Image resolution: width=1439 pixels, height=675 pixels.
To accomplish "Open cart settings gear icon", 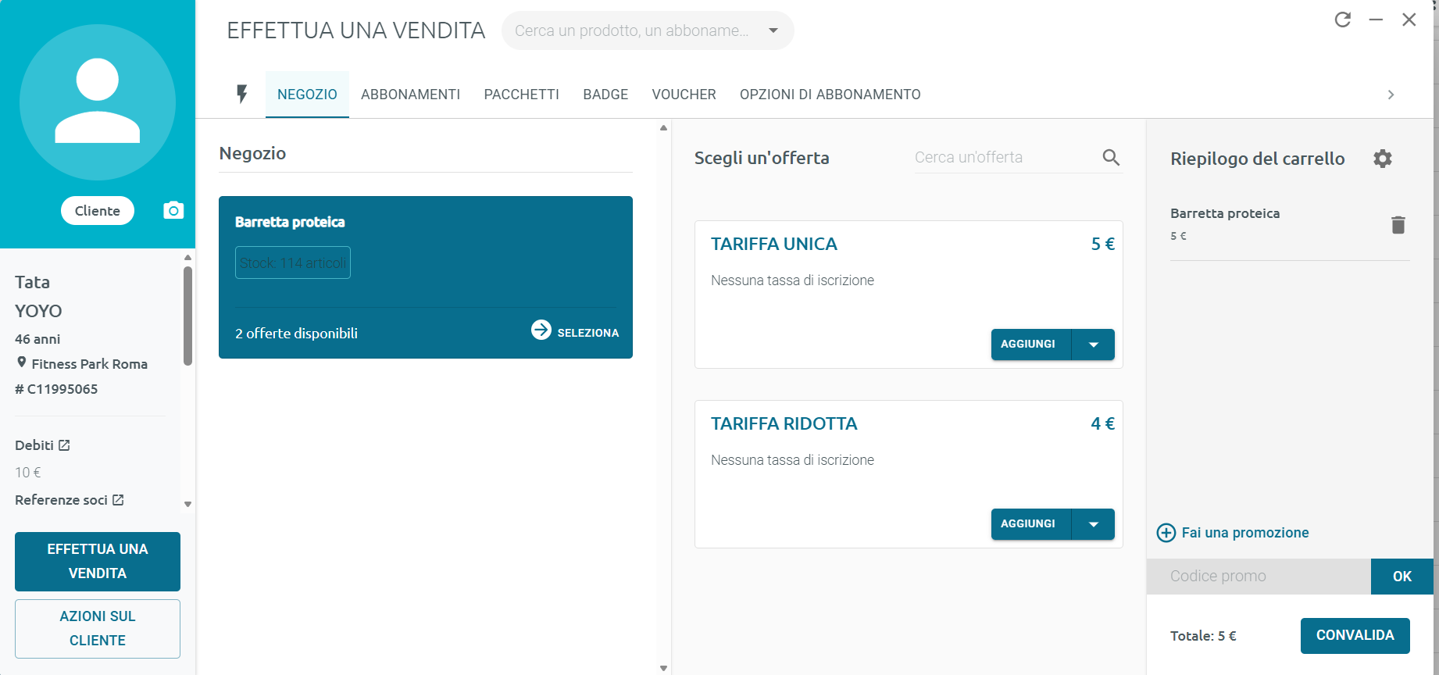I will (x=1383, y=159).
